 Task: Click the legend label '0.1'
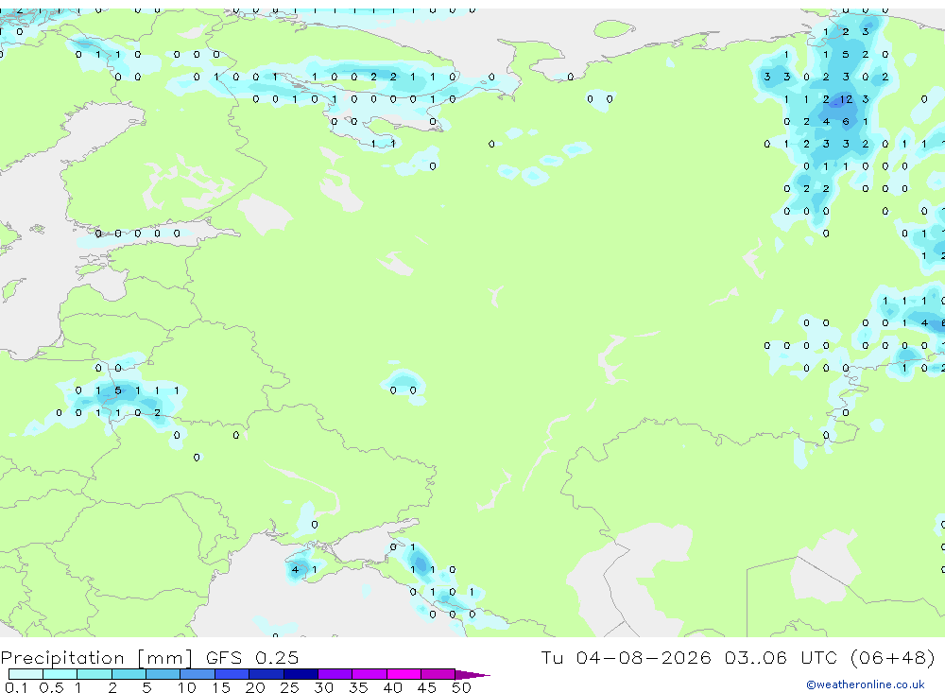(16, 687)
